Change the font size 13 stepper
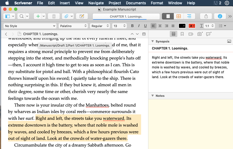This screenshot has height=149, width=233. click(x=124, y=26)
